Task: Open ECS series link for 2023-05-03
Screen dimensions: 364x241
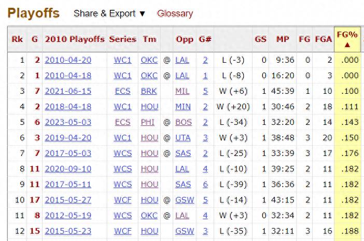Action: coord(122,122)
